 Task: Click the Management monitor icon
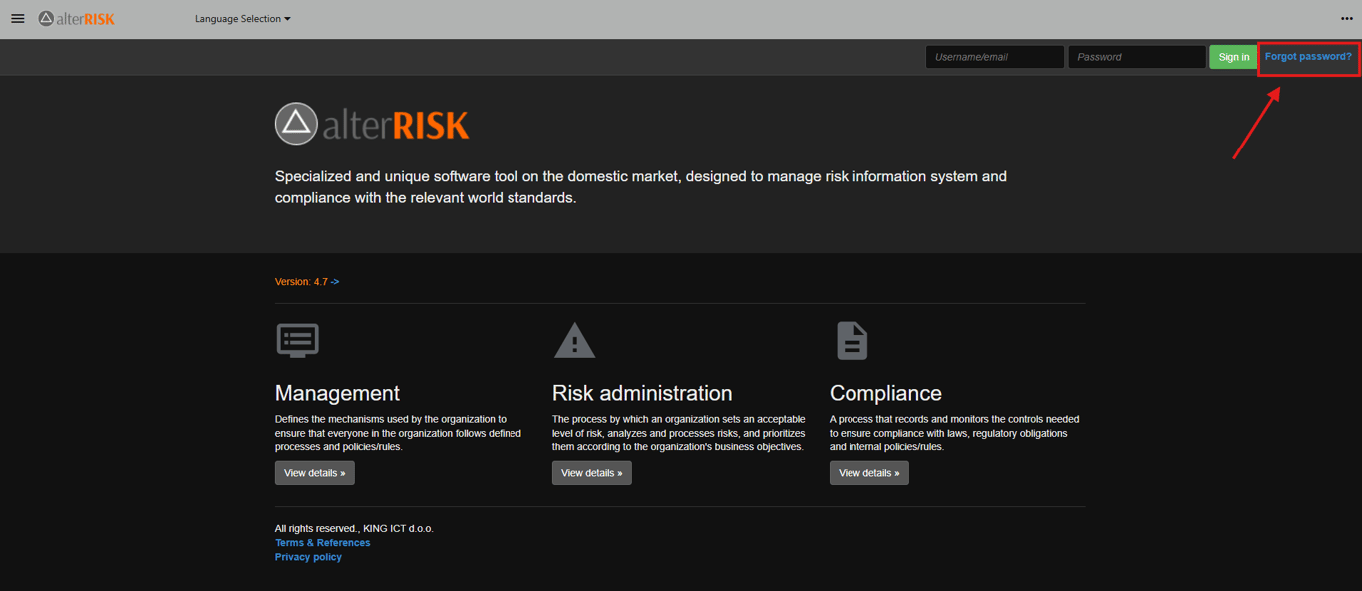tap(297, 340)
